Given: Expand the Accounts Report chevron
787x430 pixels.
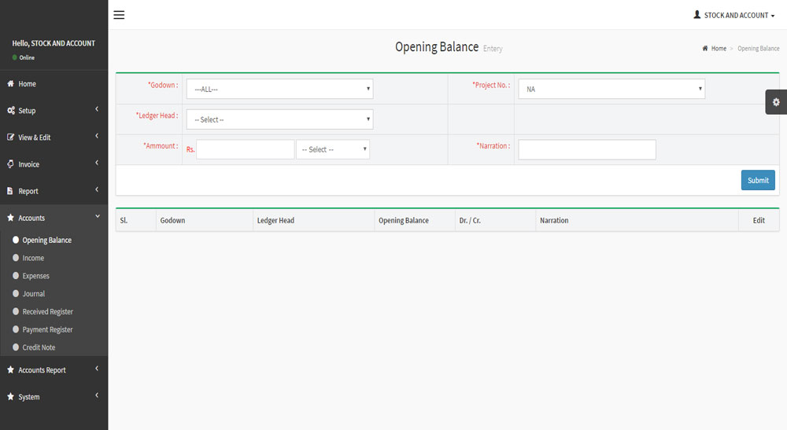Looking at the screenshot, I should [97, 369].
